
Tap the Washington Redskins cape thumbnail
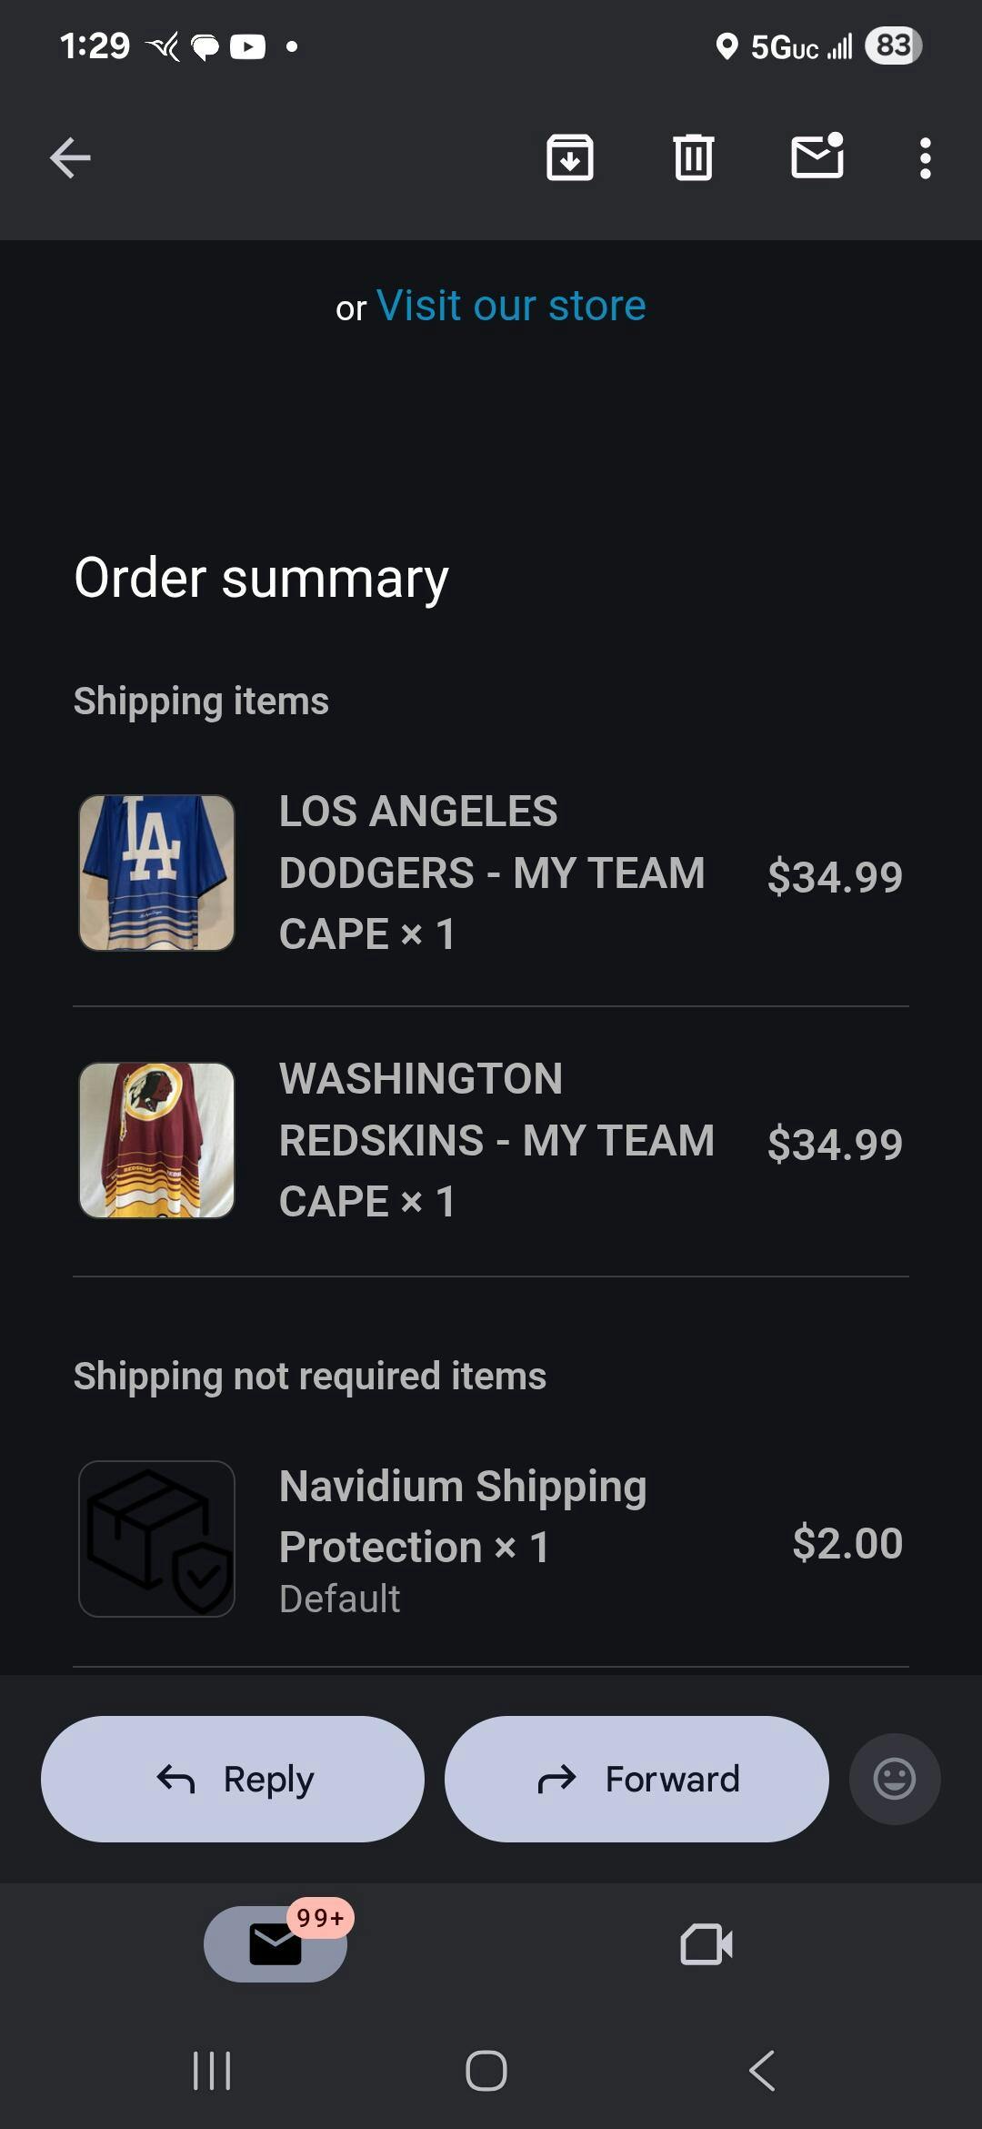(157, 1140)
